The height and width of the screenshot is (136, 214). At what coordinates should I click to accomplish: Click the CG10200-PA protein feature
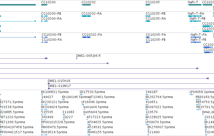tap(45, 42)
